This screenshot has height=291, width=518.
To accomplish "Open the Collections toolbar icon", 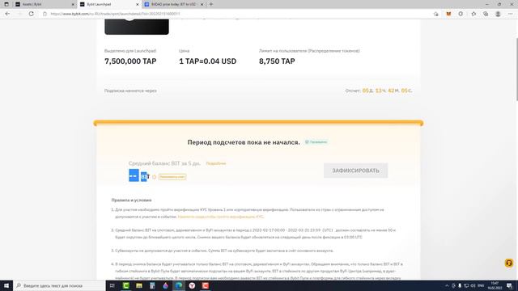I will (x=486, y=14).
